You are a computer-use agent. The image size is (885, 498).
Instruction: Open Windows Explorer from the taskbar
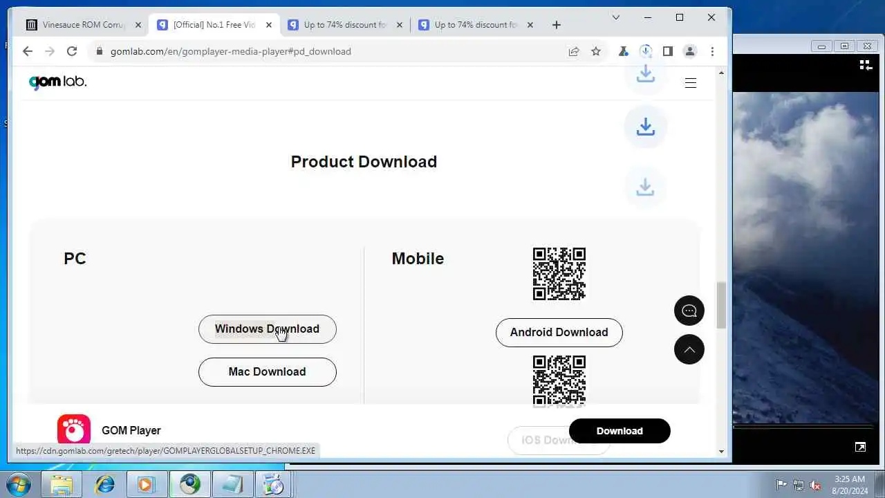point(62,484)
